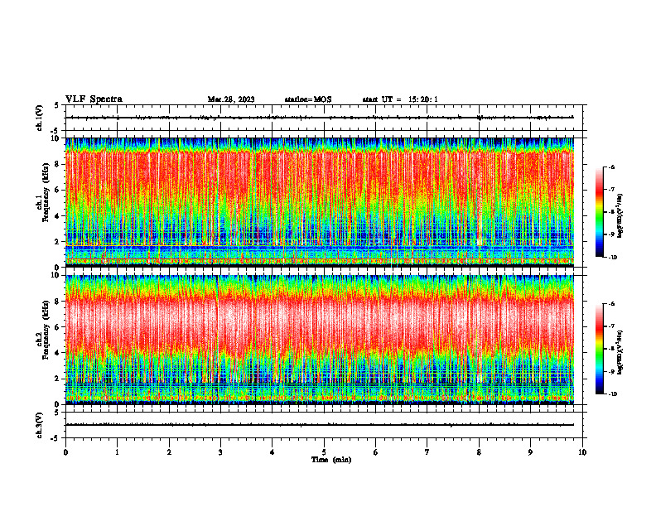Screen dimensions: 656x507
Task: Click the "VLF Spectra" plot title
Action: coord(94,99)
